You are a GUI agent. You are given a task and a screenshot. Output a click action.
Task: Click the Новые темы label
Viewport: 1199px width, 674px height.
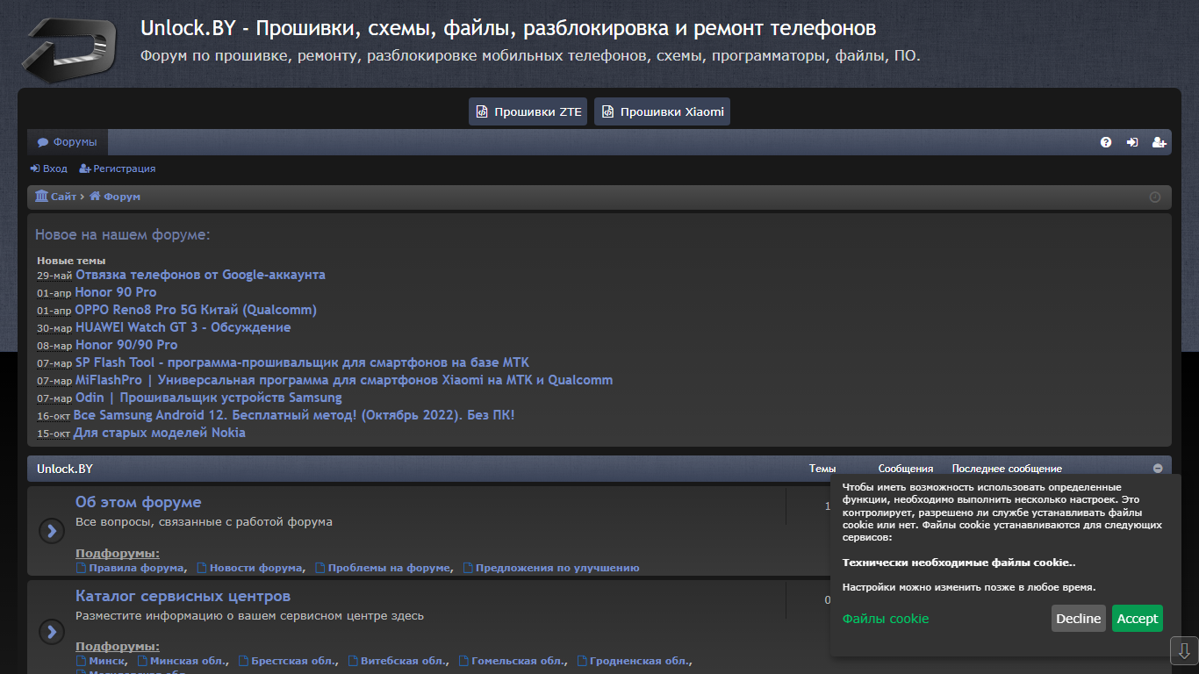71,261
